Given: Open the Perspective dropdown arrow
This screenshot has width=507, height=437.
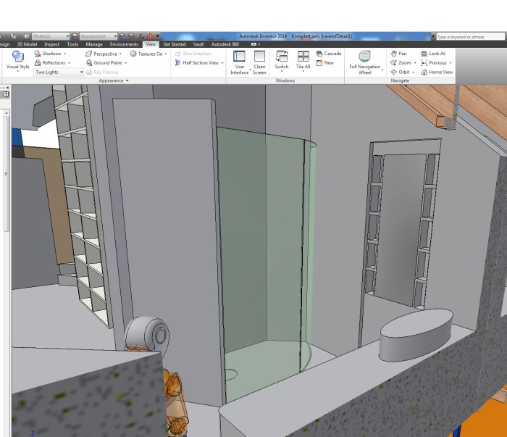Looking at the screenshot, I should (x=121, y=54).
